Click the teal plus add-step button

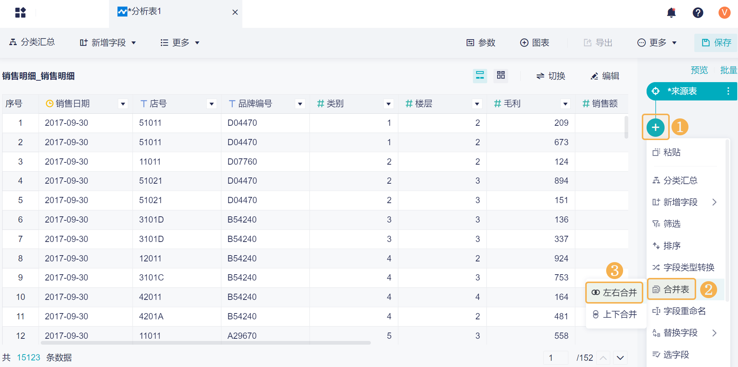655,127
